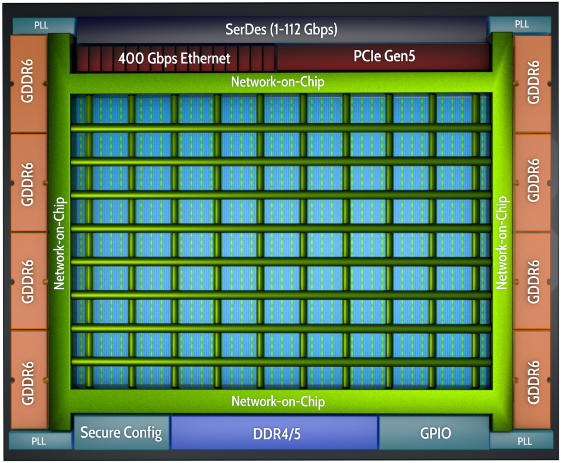Image resolution: width=561 pixels, height=463 pixels.
Task: Click the Network-on-Chip label above the fabric grid
Action: click(278, 82)
